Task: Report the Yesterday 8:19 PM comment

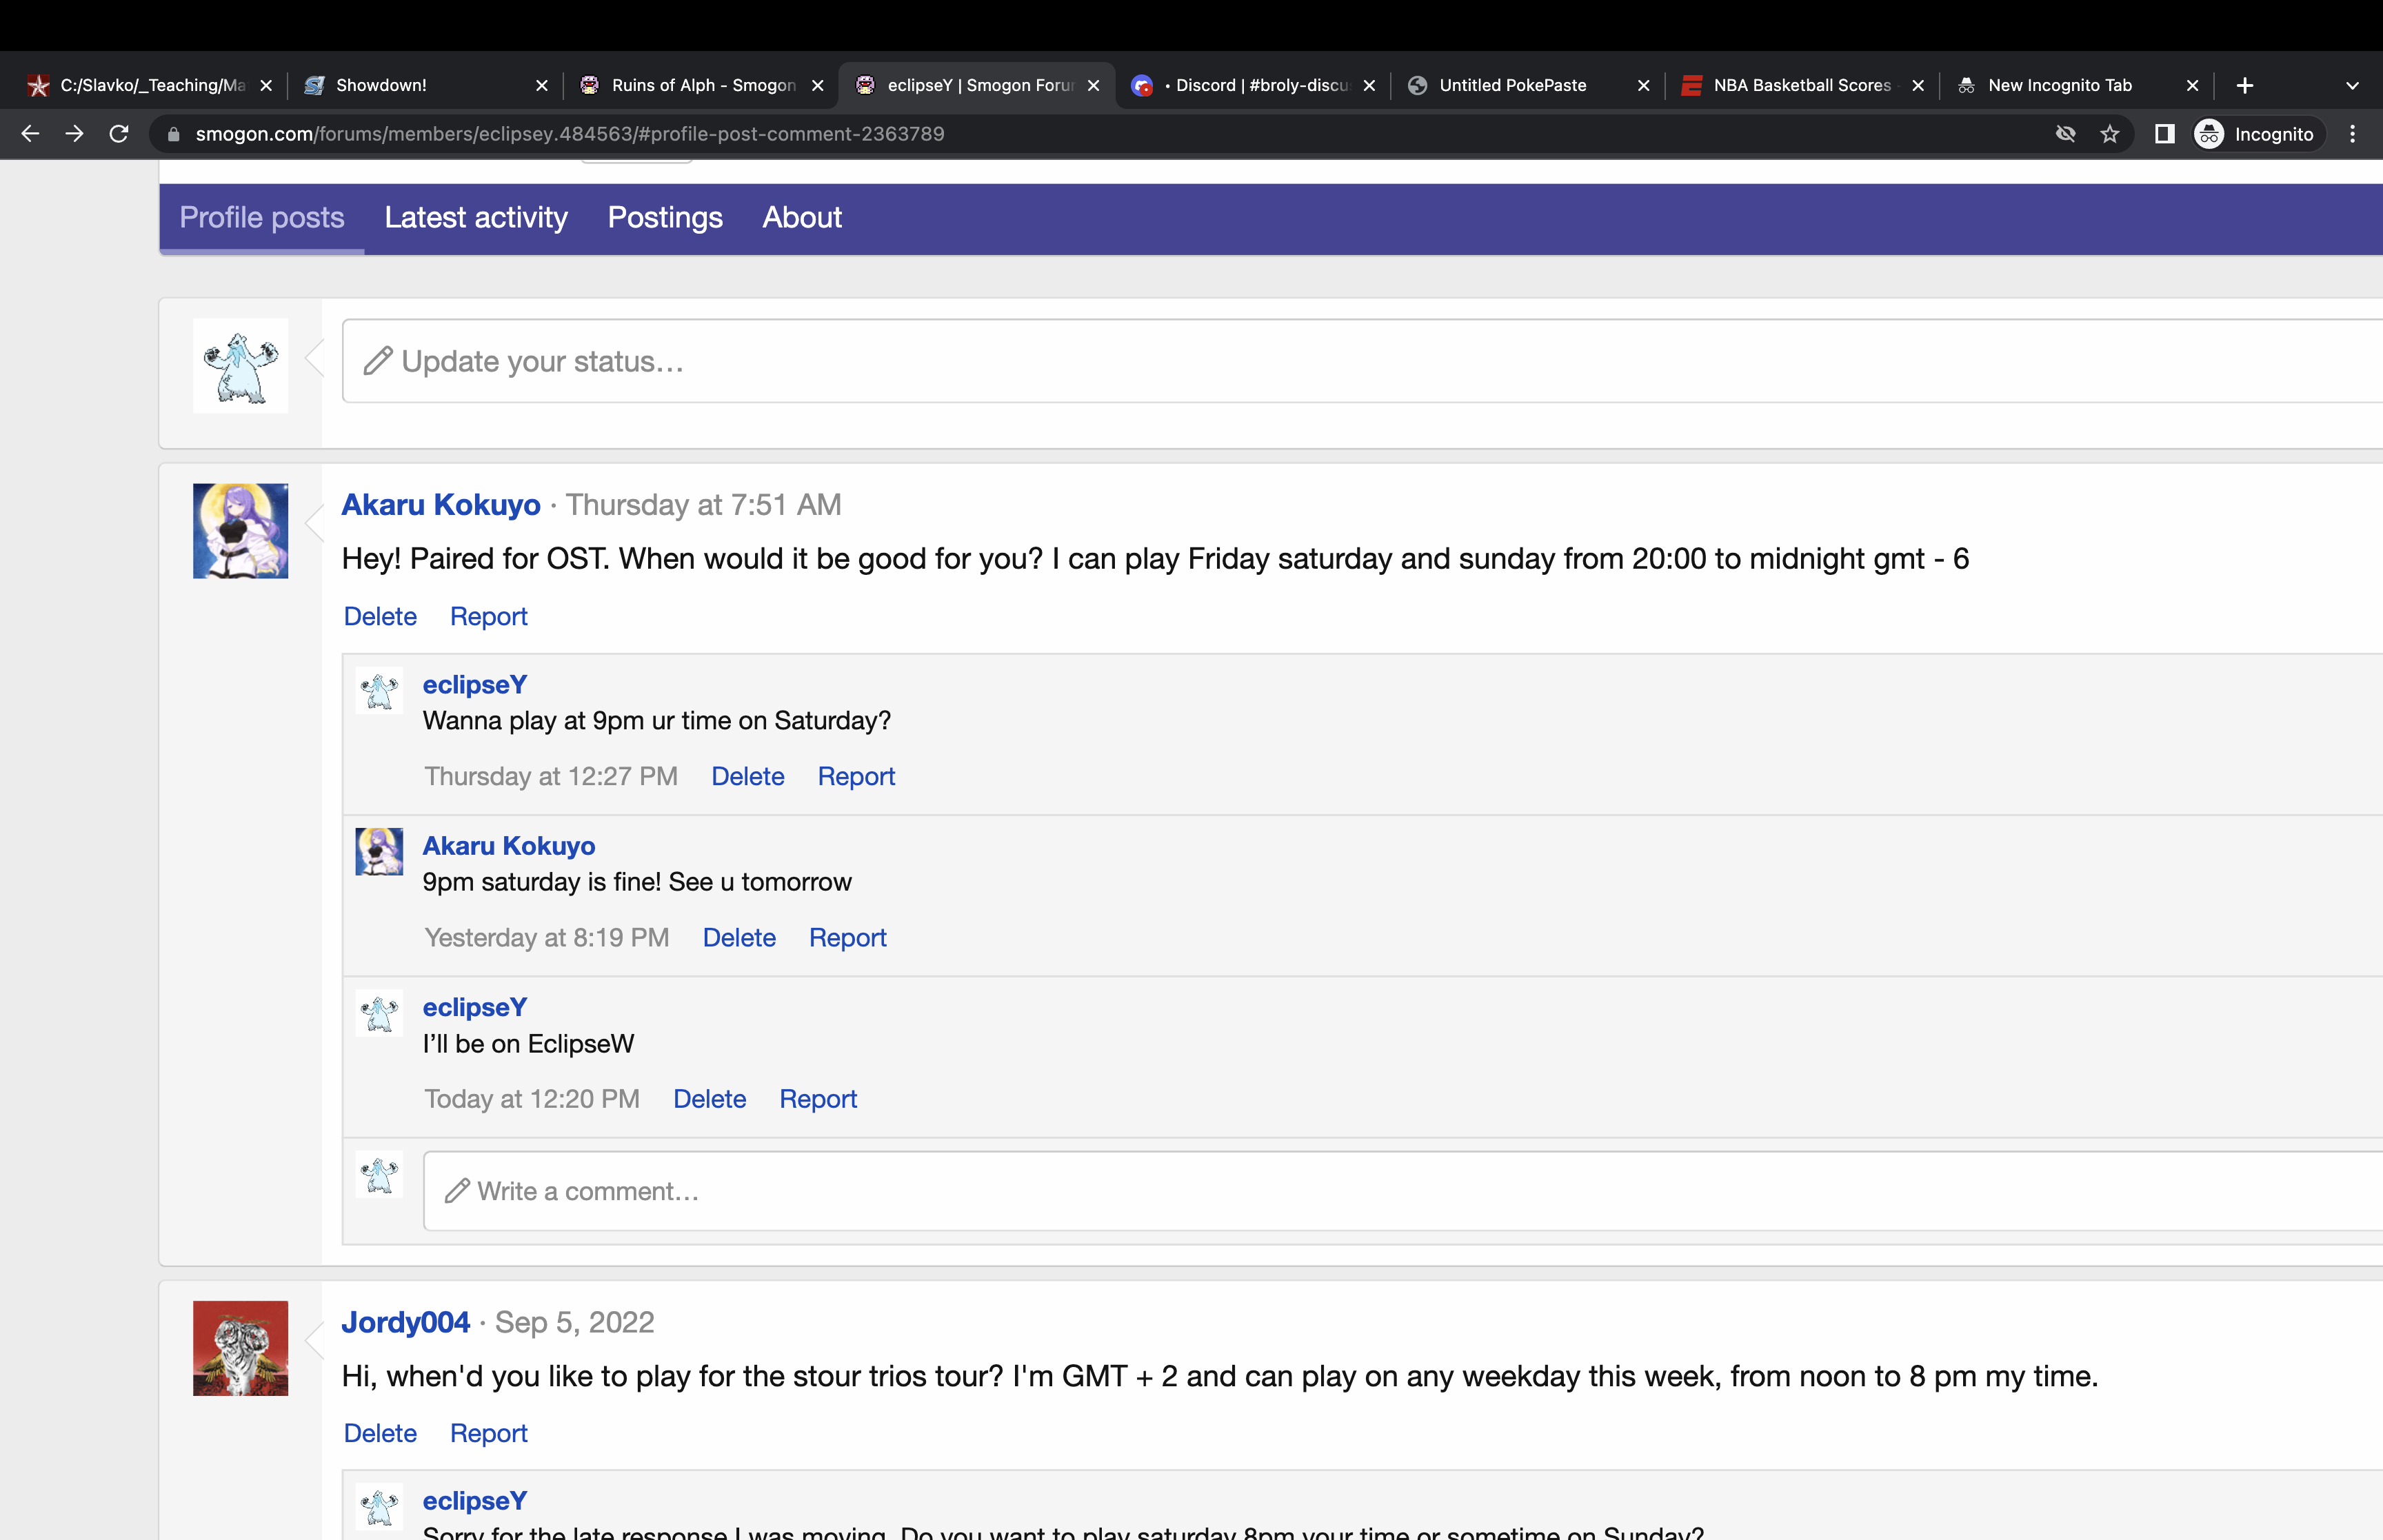Action: click(847, 938)
